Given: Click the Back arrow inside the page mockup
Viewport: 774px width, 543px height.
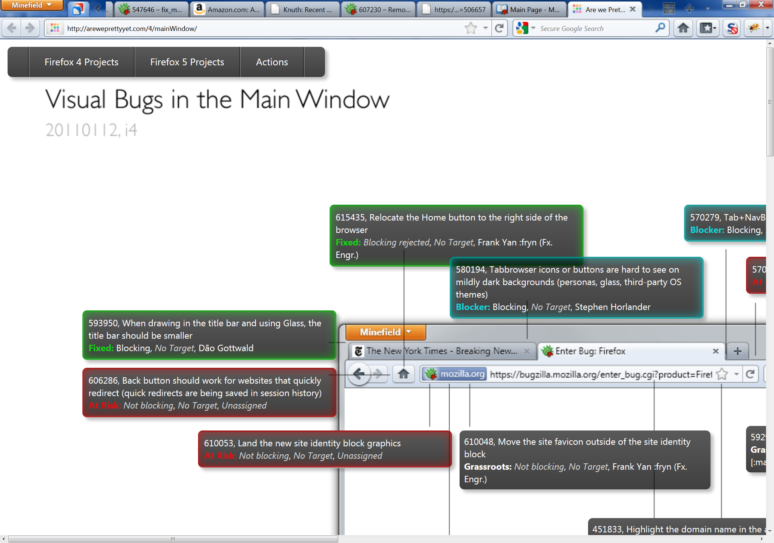Looking at the screenshot, I should coord(359,374).
